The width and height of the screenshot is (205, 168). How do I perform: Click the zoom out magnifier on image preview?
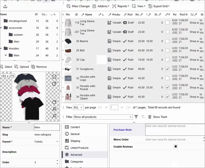[x=54, y=116]
